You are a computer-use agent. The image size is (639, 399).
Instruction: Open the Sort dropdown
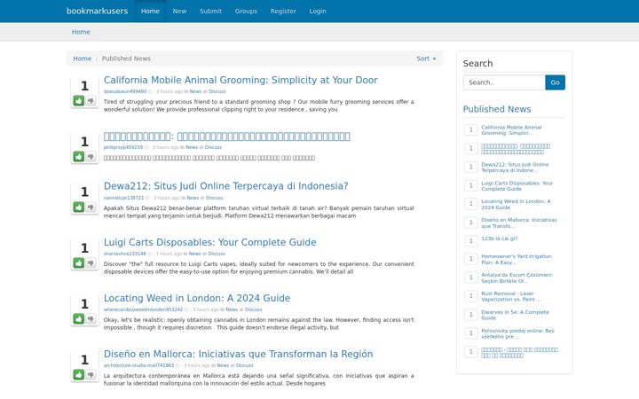pyautogui.click(x=426, y=59)
